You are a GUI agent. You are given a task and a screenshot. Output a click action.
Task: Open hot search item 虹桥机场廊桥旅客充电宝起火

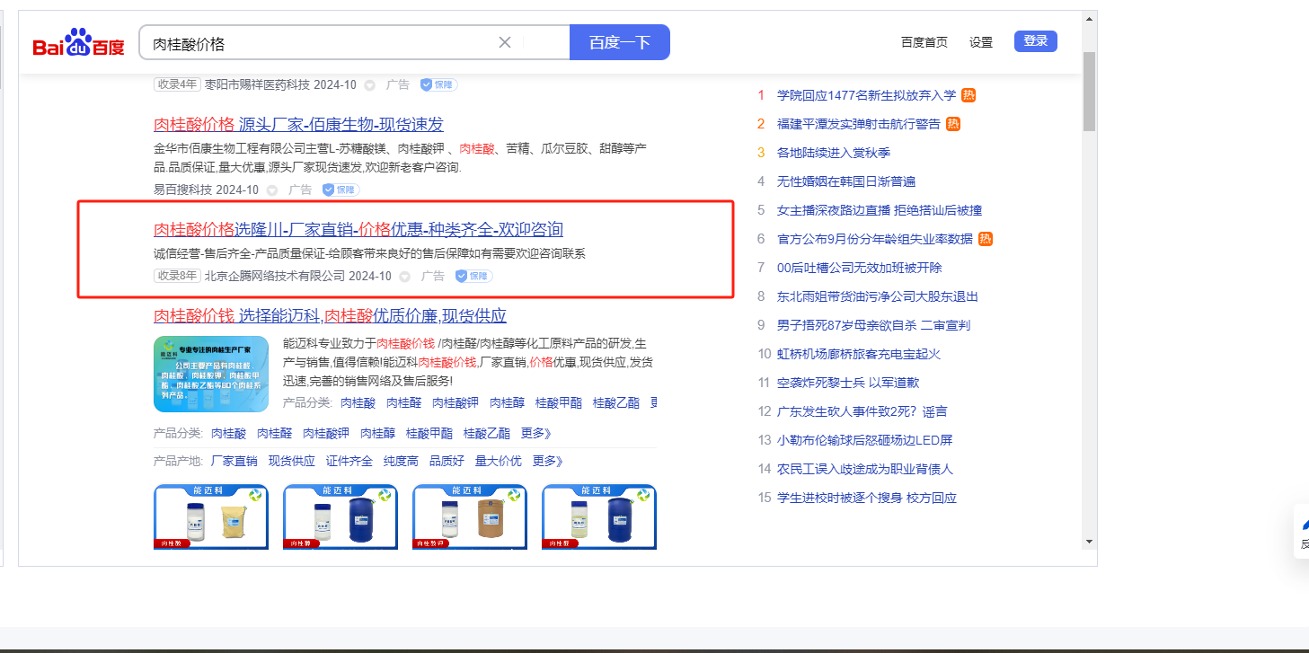[x=858, y=354]
